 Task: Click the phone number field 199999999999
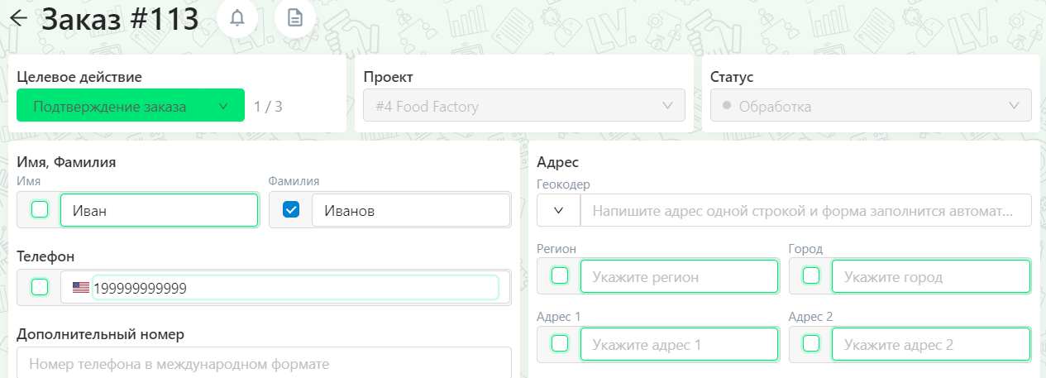point(295,288)
